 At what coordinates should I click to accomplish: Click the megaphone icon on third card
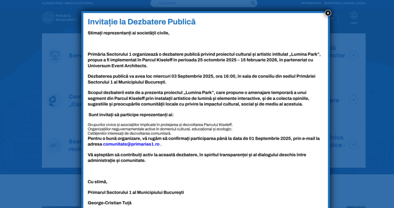click(55, 145)
